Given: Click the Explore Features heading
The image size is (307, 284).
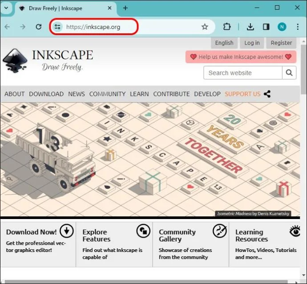Looking at the screenshot, I should coord(97,235).
